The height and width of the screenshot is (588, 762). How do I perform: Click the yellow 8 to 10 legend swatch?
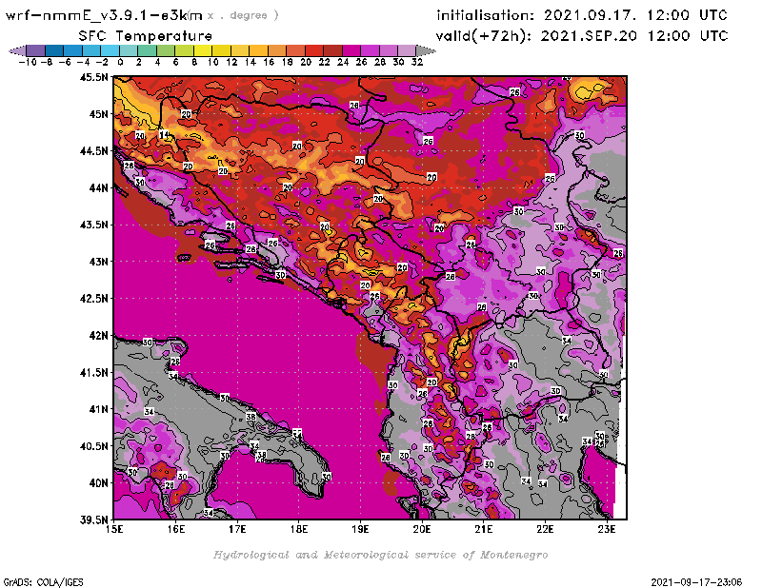click(203, 51)
